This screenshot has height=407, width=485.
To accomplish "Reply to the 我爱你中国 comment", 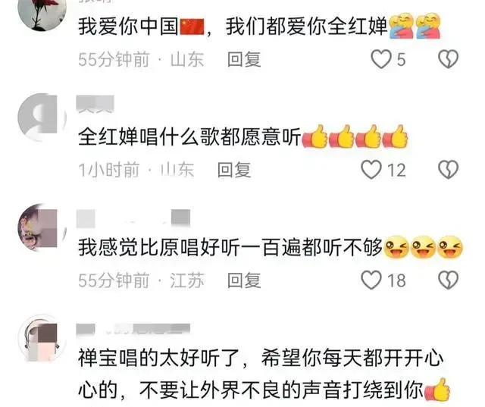I will 244,59.
